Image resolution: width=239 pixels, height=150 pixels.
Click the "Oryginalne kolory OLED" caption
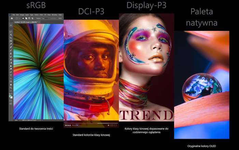pos(201,146)
